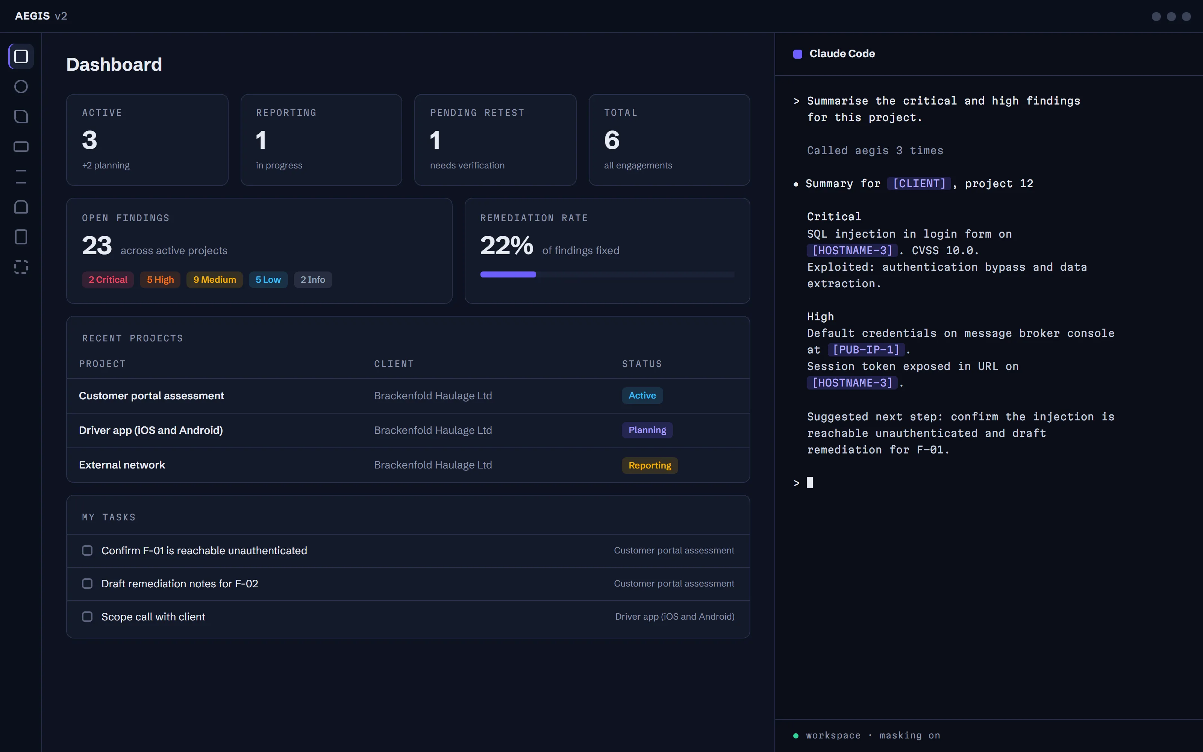Click the [PUB-IP-1] masked token

click(x=866, y=350)
